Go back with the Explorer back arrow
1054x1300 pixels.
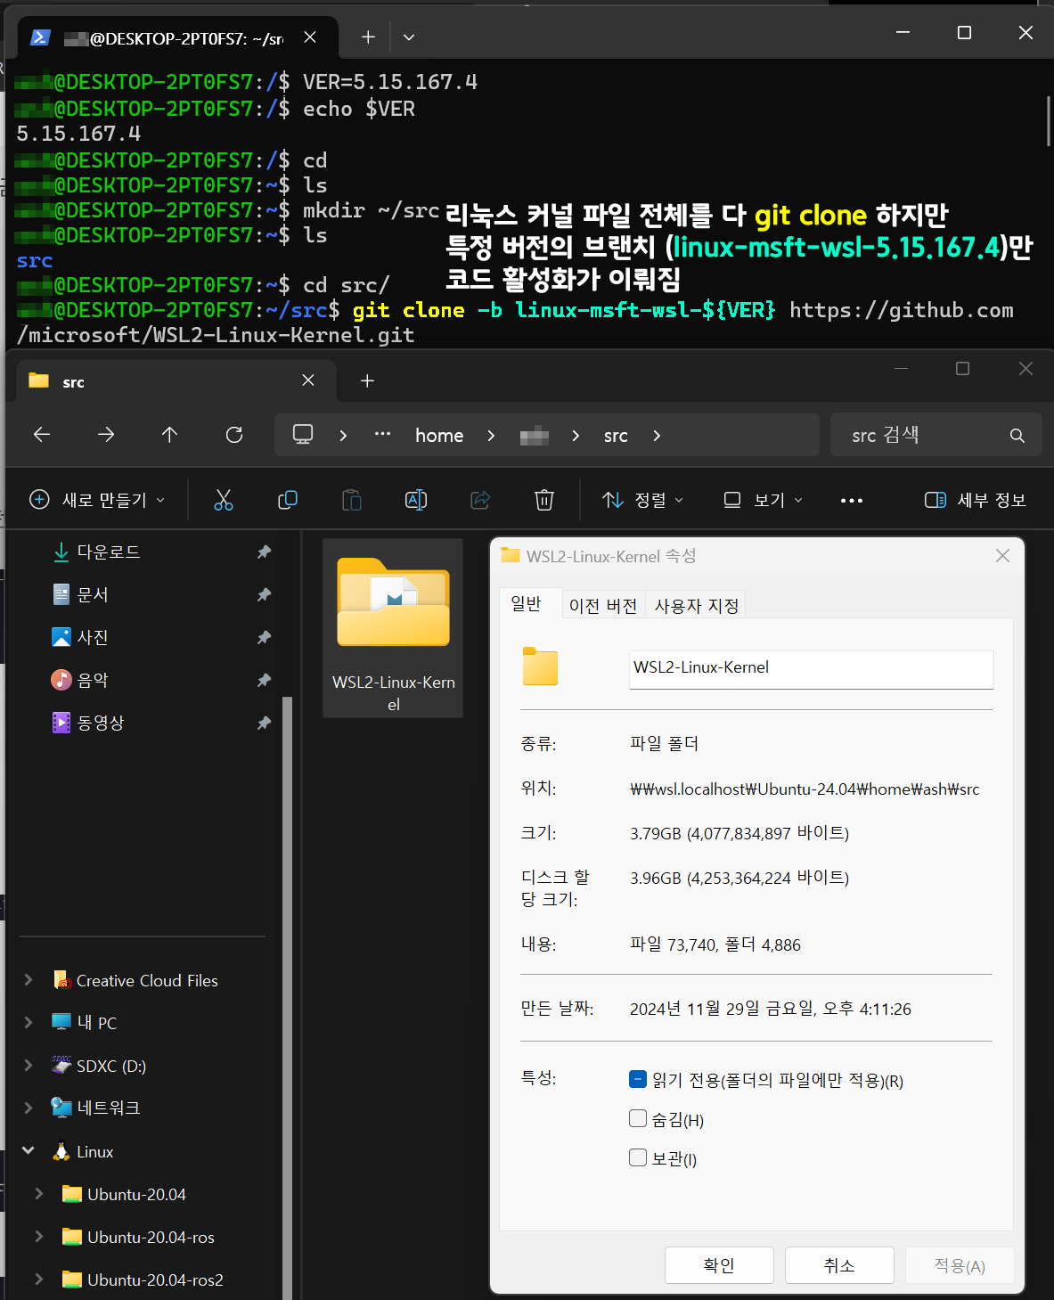click(x=42, y=435)
